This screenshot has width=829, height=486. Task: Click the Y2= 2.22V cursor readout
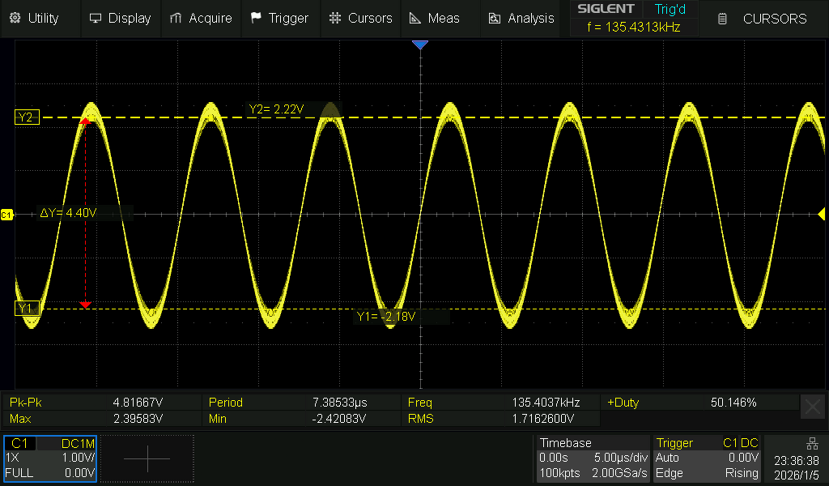pos(276,109)
